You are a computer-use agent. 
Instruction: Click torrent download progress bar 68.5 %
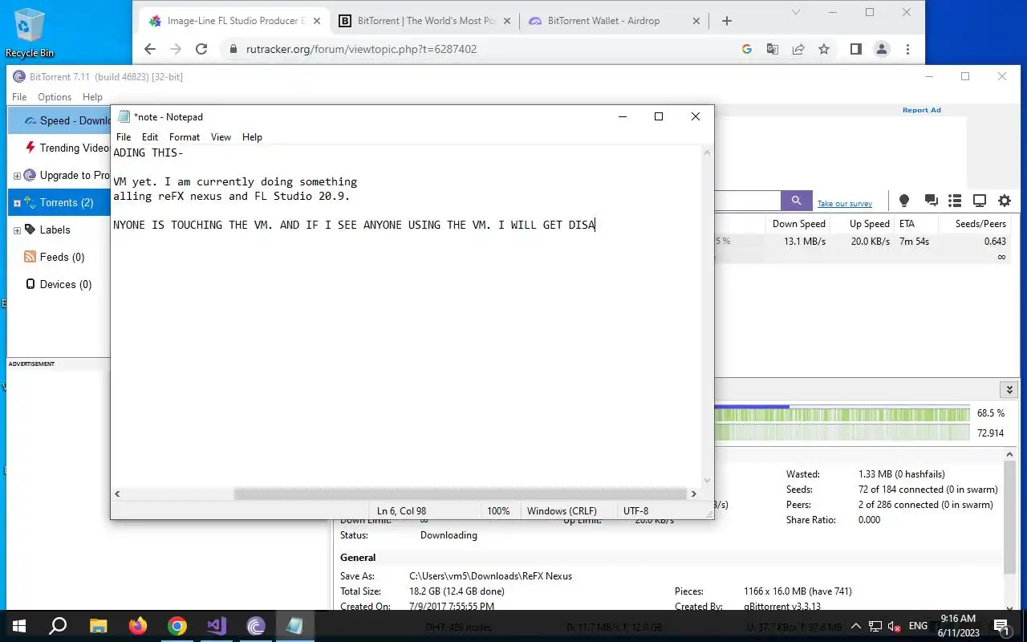point(842,413)
